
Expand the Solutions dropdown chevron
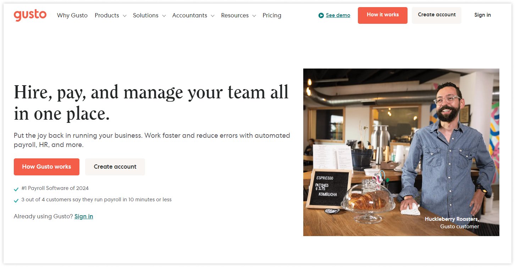[x=164, y=16]
